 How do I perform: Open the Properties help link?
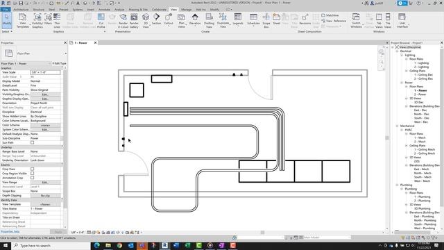[10, 232]
